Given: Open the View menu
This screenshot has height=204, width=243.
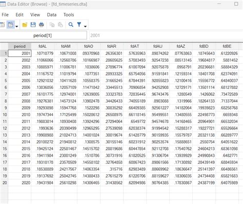Looking at the screenshot, I should point(35,15).
